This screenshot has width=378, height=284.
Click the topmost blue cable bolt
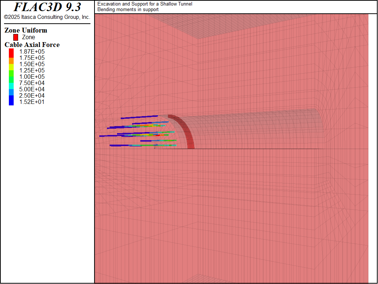(139, 117)
